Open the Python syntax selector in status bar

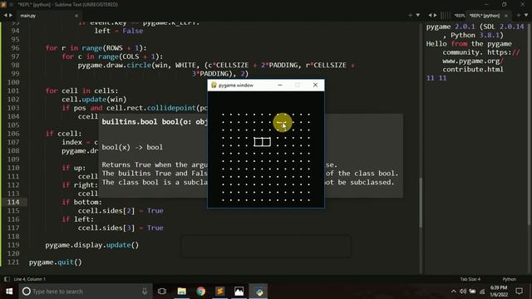tap(509, 279)
